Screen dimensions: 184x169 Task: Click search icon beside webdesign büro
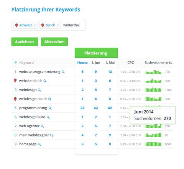click(x=48, y=117)
